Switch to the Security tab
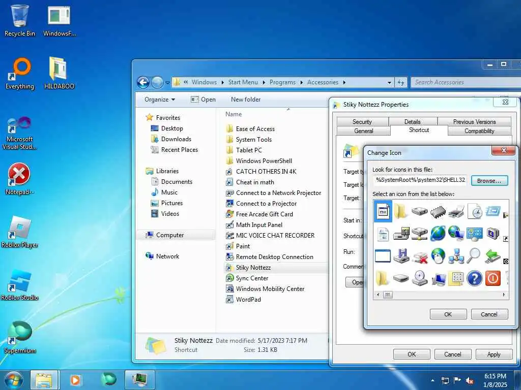Image resolution: width=521 pixels, height=390 pixels. point(362,122)
